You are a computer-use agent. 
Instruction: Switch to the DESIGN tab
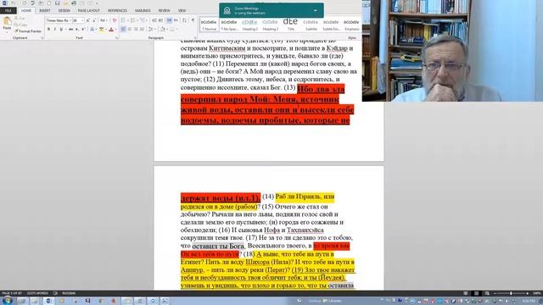pos(64,11)
